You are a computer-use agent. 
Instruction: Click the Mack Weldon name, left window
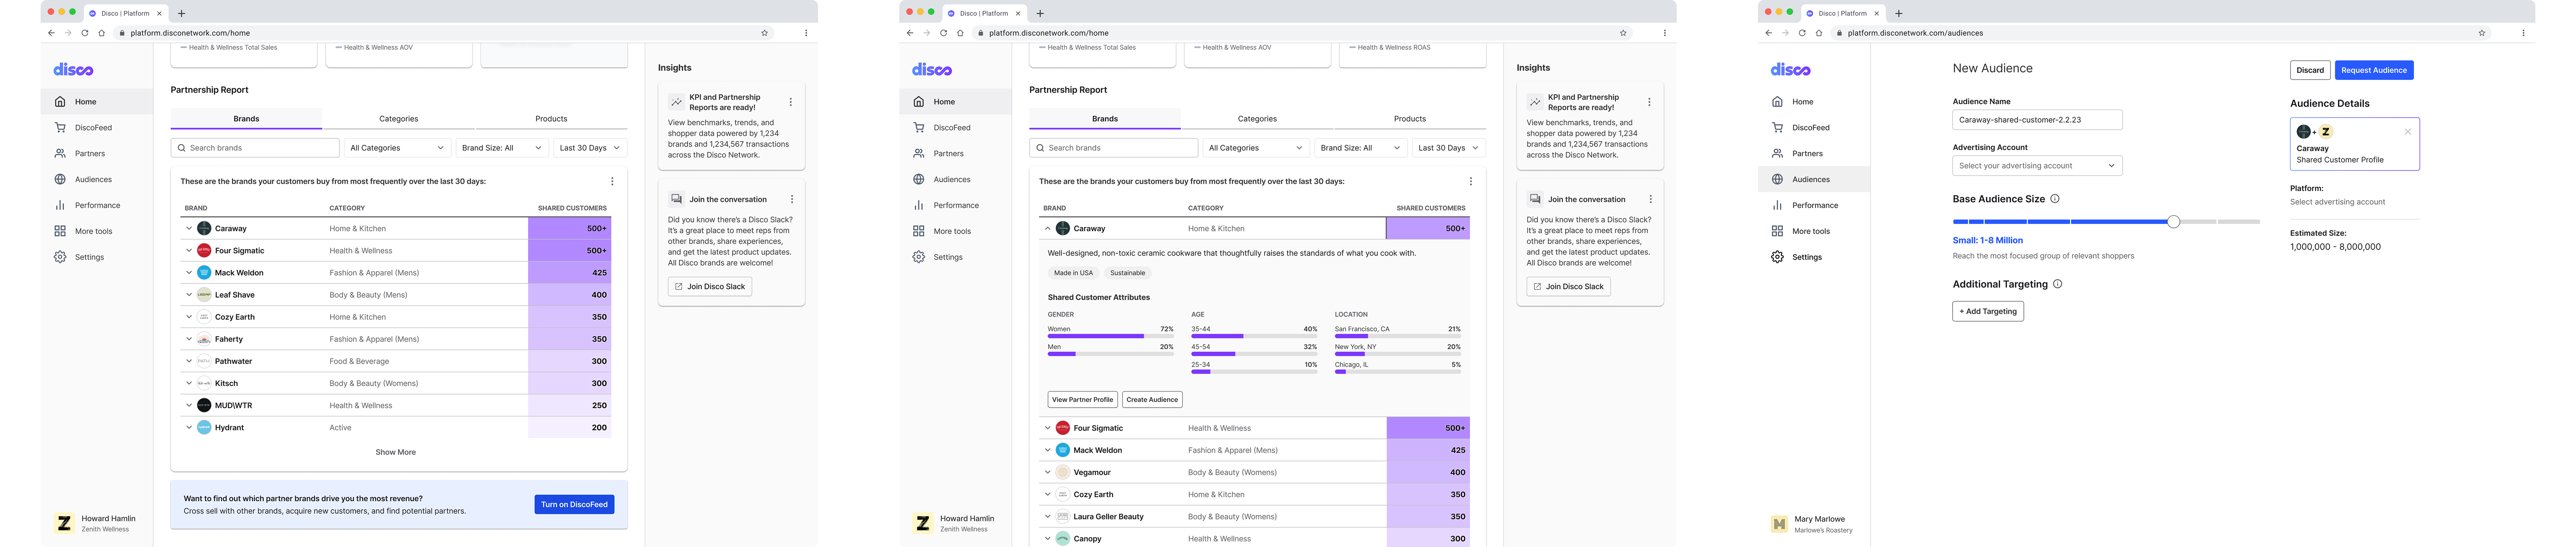pos(239,273)
